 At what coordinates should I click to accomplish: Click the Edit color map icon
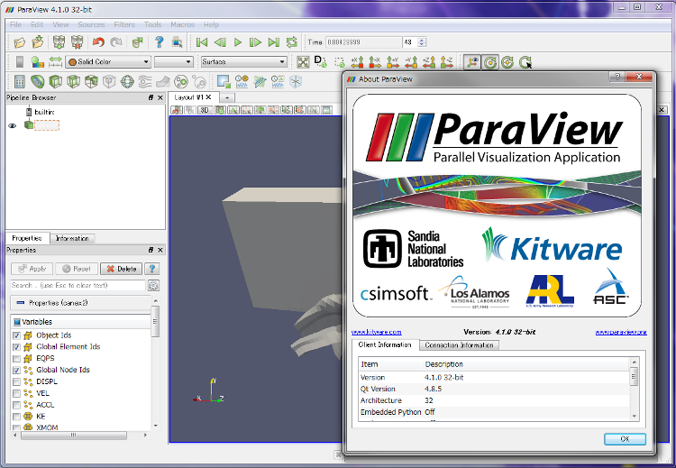tap(38, 62)
